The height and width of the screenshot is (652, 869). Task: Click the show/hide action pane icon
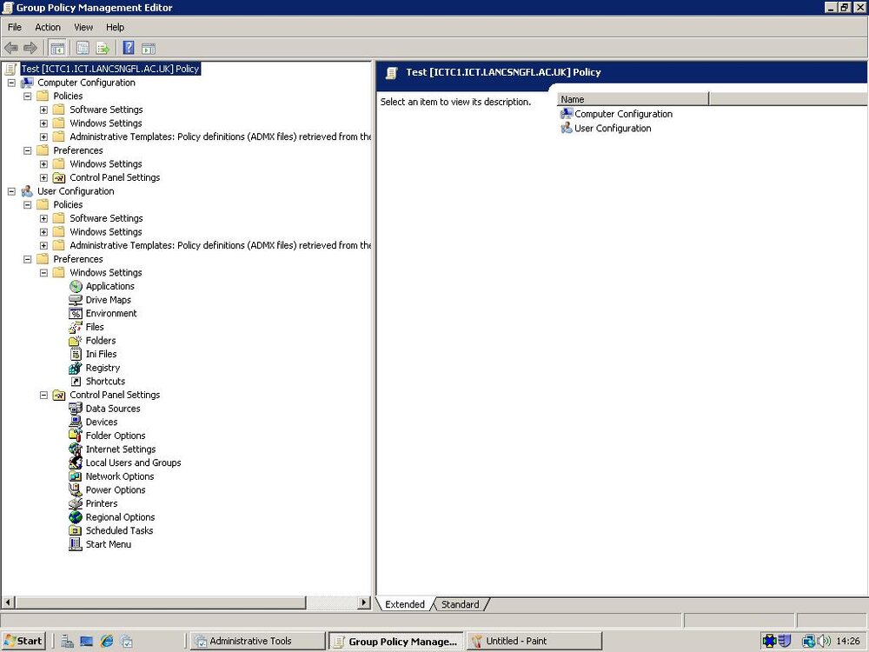coord(149,48)
